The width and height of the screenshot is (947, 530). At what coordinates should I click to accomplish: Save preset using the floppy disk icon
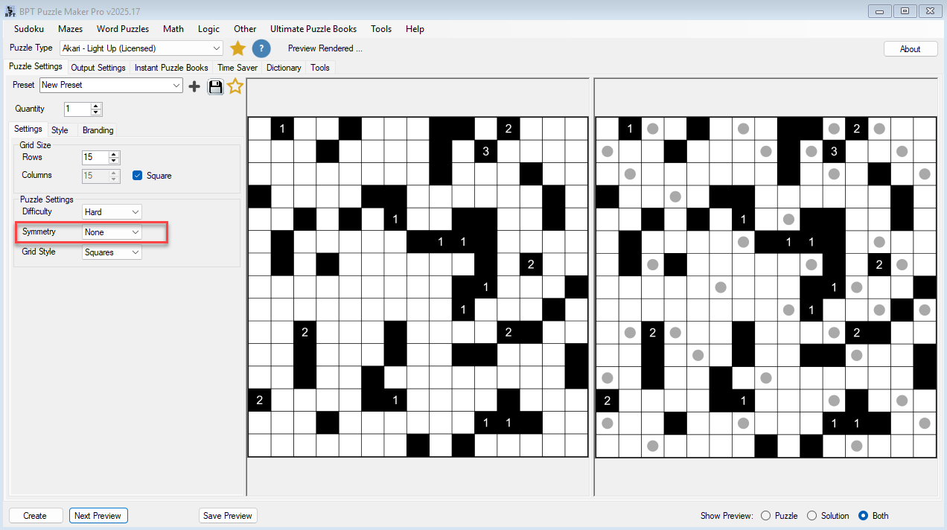click(215, 86)
